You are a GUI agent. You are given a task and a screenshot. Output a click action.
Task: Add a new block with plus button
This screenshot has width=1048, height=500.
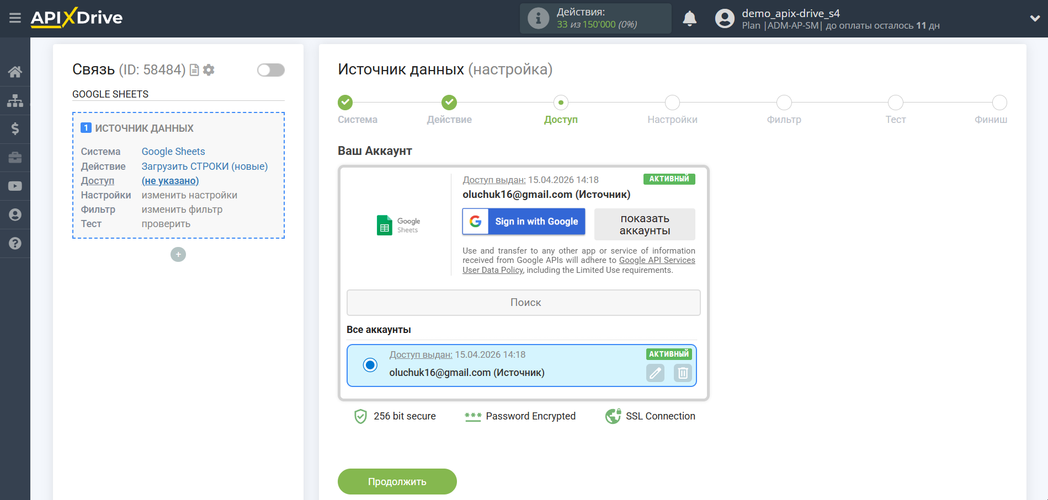coord(178,255)
